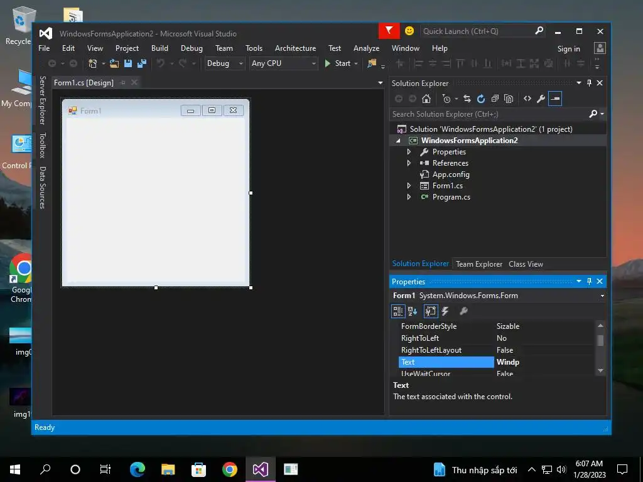Click the Properties panel scrollbar thumb

pos(600,340)
